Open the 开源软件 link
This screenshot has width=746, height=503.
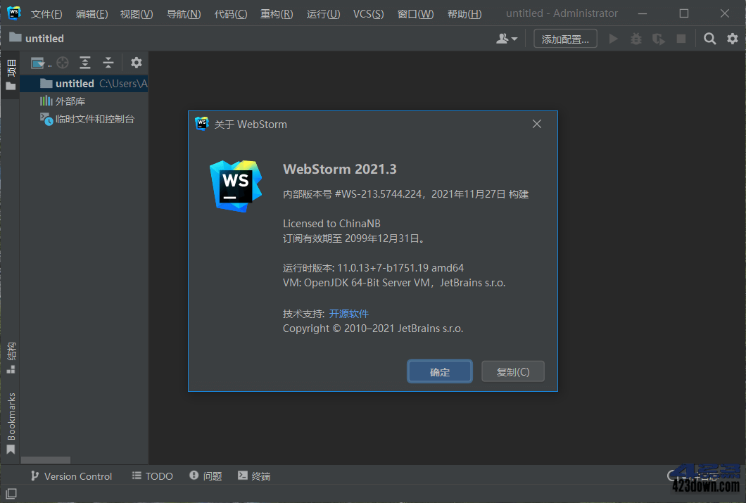[349, 313]
